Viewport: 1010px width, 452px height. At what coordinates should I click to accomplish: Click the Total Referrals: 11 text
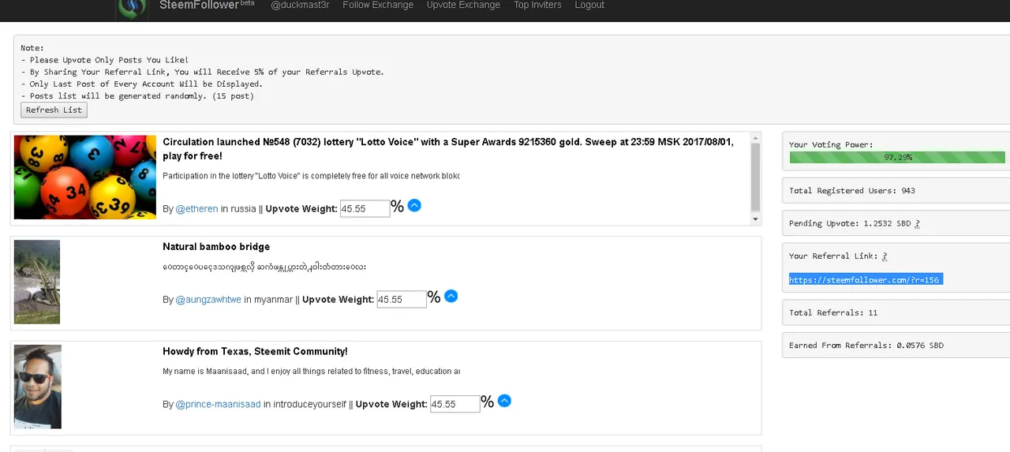pos(833,313)
